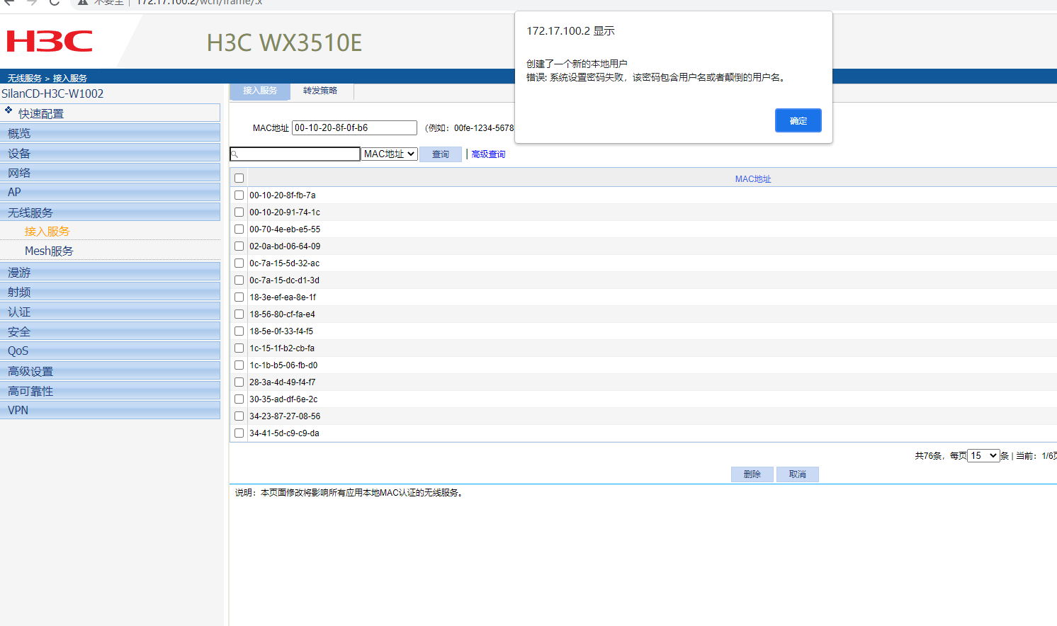Viewport: 1057px width, 626px height.
Task: Check the box for 00-10-20-8f-fb-7a
Action: 239,195
